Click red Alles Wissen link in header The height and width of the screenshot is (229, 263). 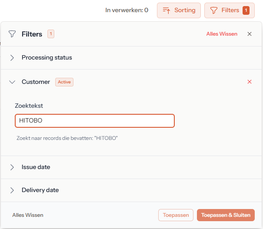(x=222, y=34)
